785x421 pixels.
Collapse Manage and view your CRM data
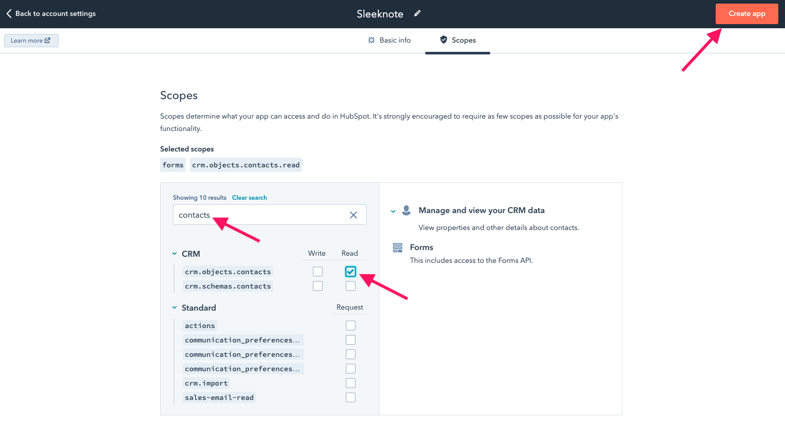tap(393, 211)
